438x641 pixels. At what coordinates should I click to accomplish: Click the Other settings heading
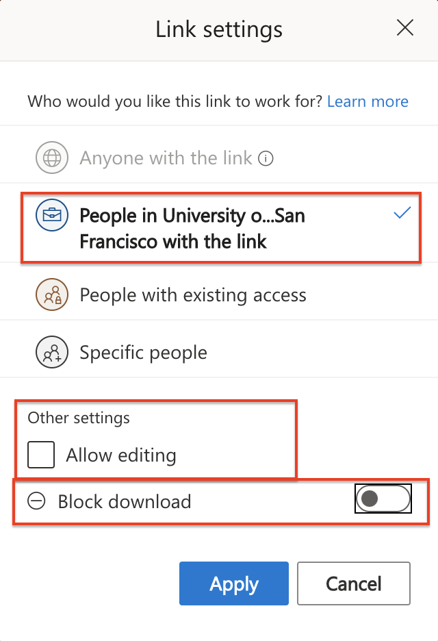tap(79, 418)
